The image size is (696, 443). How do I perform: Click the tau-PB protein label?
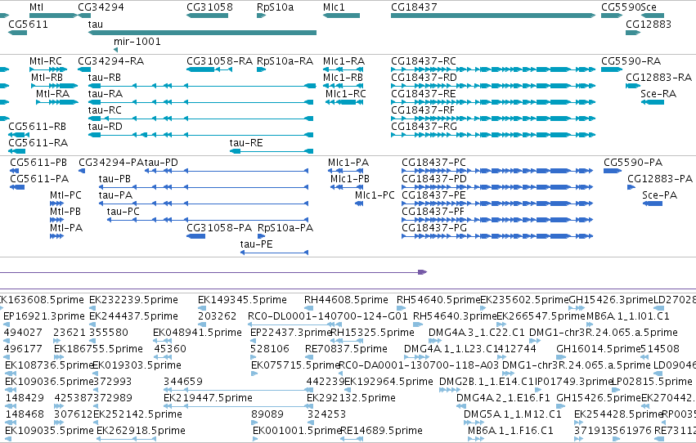(115, 179)
